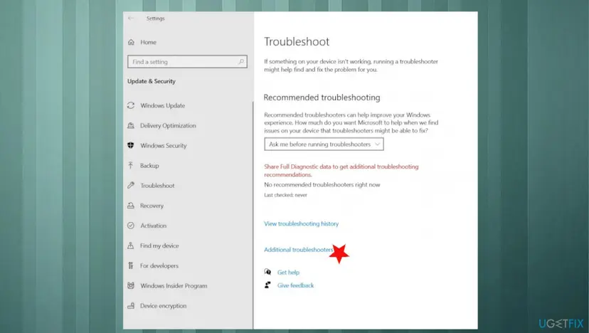Click the Device encryption lock icon
The width and height of the screenshot is (589, 333).
point(131,305)
